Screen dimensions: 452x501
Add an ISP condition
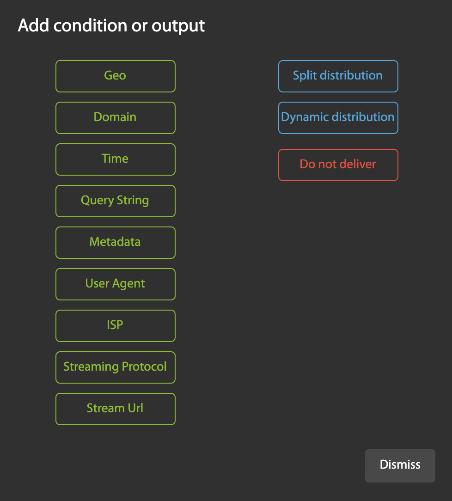pos(116,326)
